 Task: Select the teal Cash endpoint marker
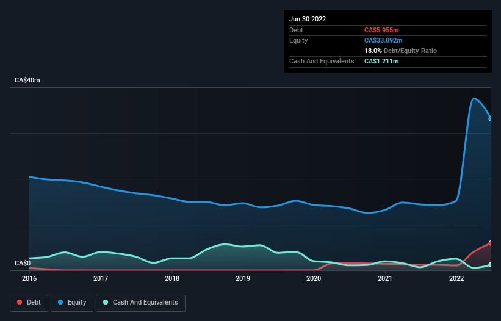coord(491,265)
